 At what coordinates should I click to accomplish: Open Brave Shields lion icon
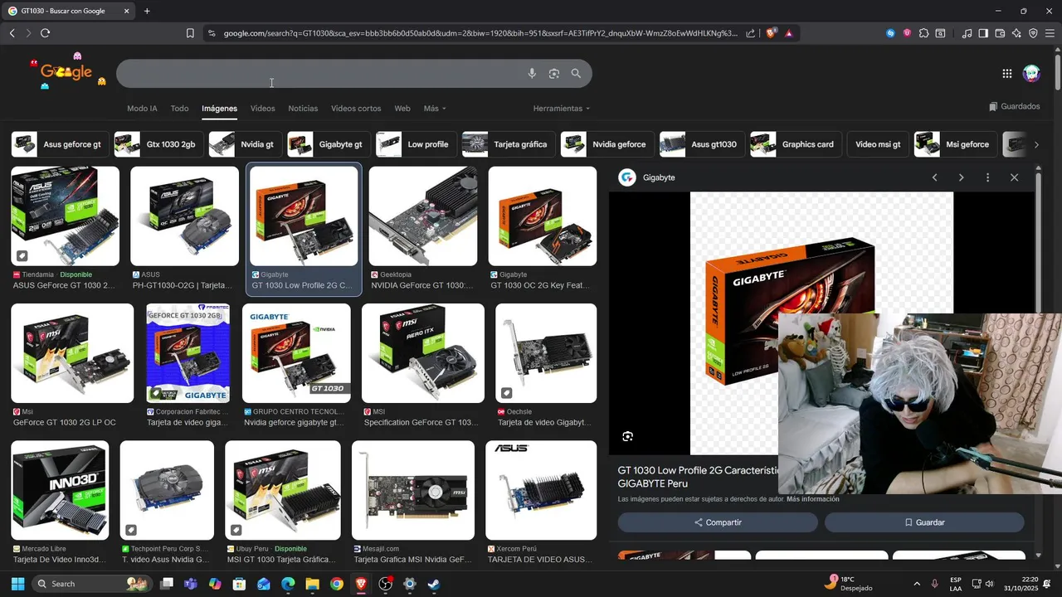(x=771, y=33)
